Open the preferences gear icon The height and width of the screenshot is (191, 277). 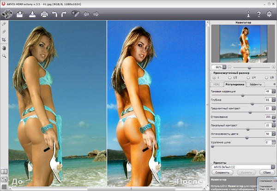click(x=269, y=14)
